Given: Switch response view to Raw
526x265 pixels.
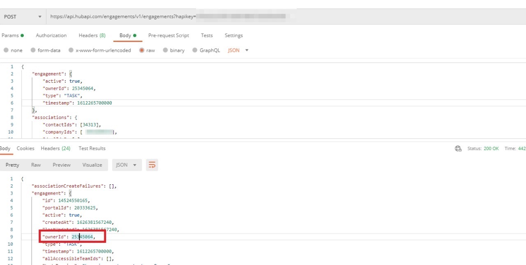Looking at the screenshot, I should (36, 165).
